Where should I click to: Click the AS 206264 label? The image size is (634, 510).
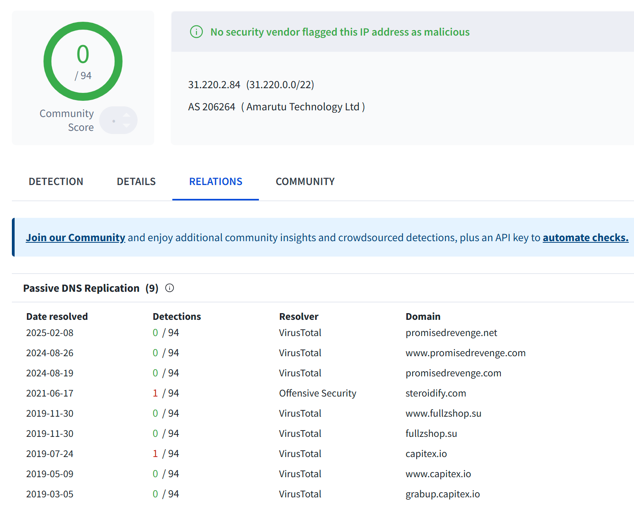point(211,107)
